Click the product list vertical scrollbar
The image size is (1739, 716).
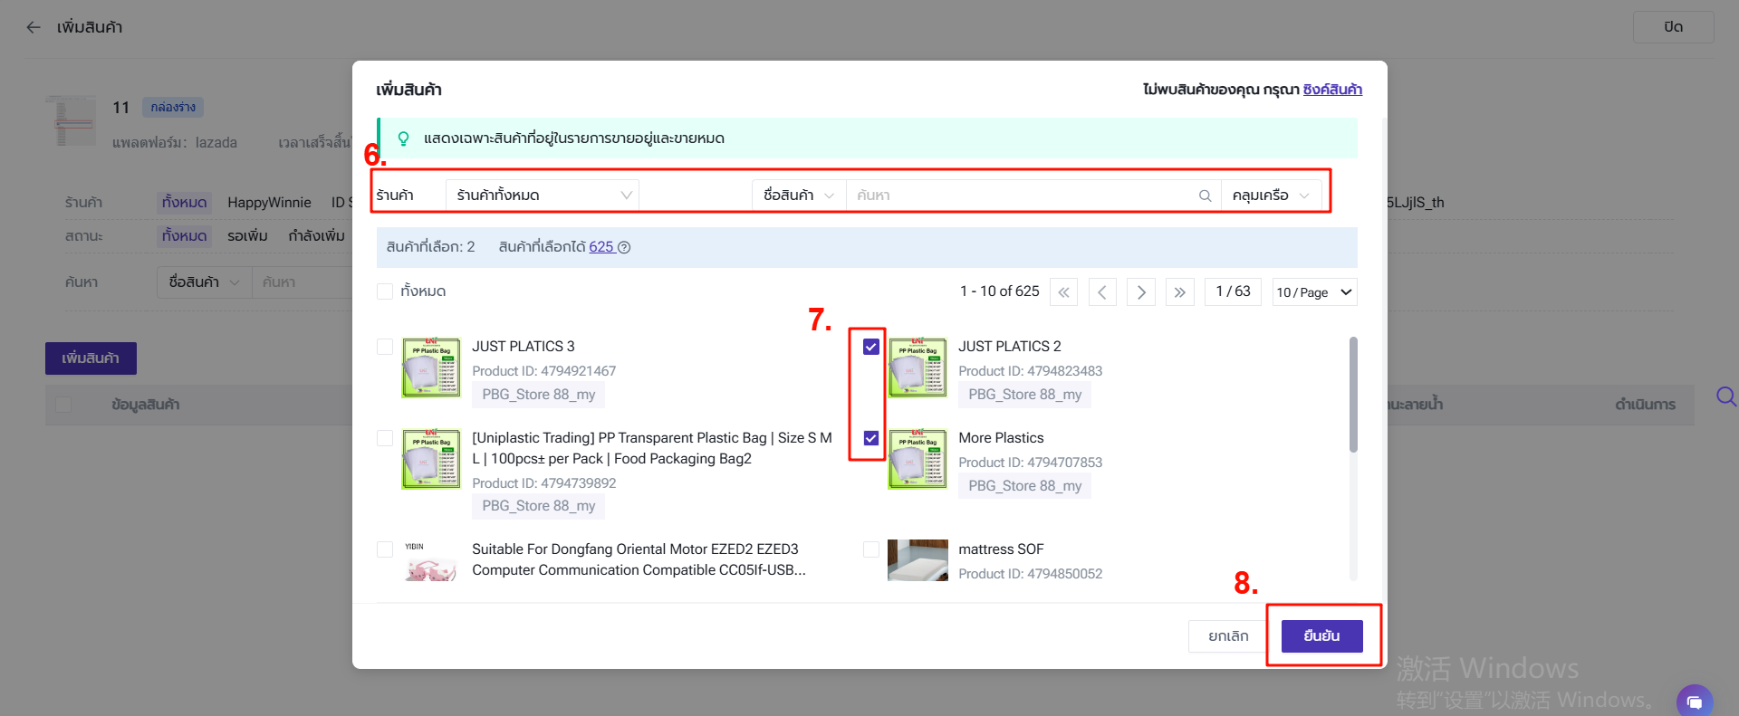1353,395
